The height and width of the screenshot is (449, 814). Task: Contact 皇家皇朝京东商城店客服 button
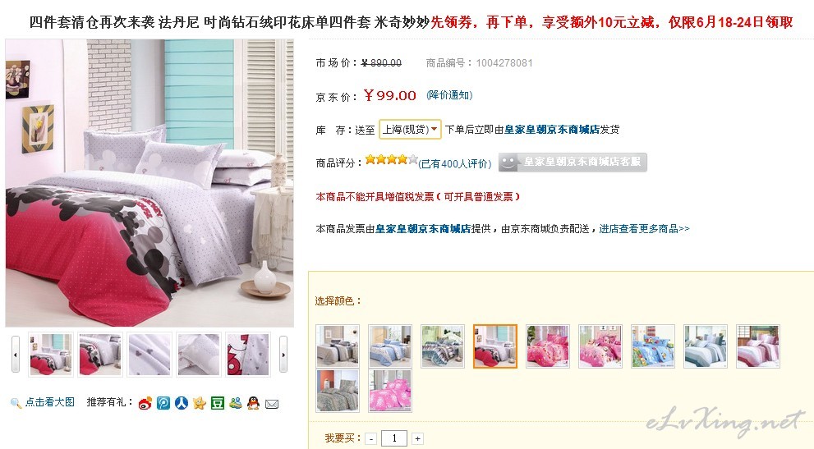(573, 162)
